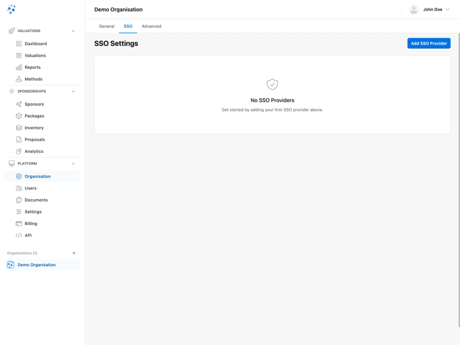
Task: Select the SSO tab
Action: click(x=128, y=26)
